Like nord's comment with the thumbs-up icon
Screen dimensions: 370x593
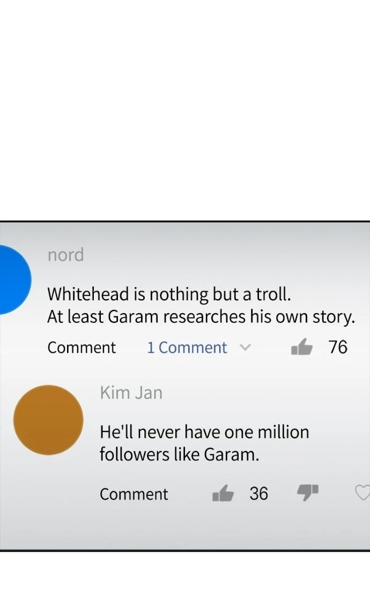(302, 347)
